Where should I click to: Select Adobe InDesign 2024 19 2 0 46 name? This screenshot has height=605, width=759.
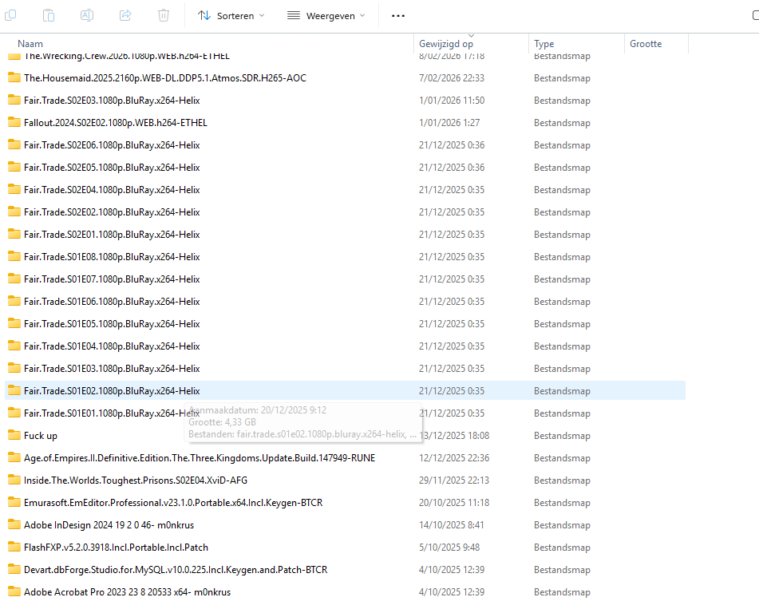[x=109, y=524]
